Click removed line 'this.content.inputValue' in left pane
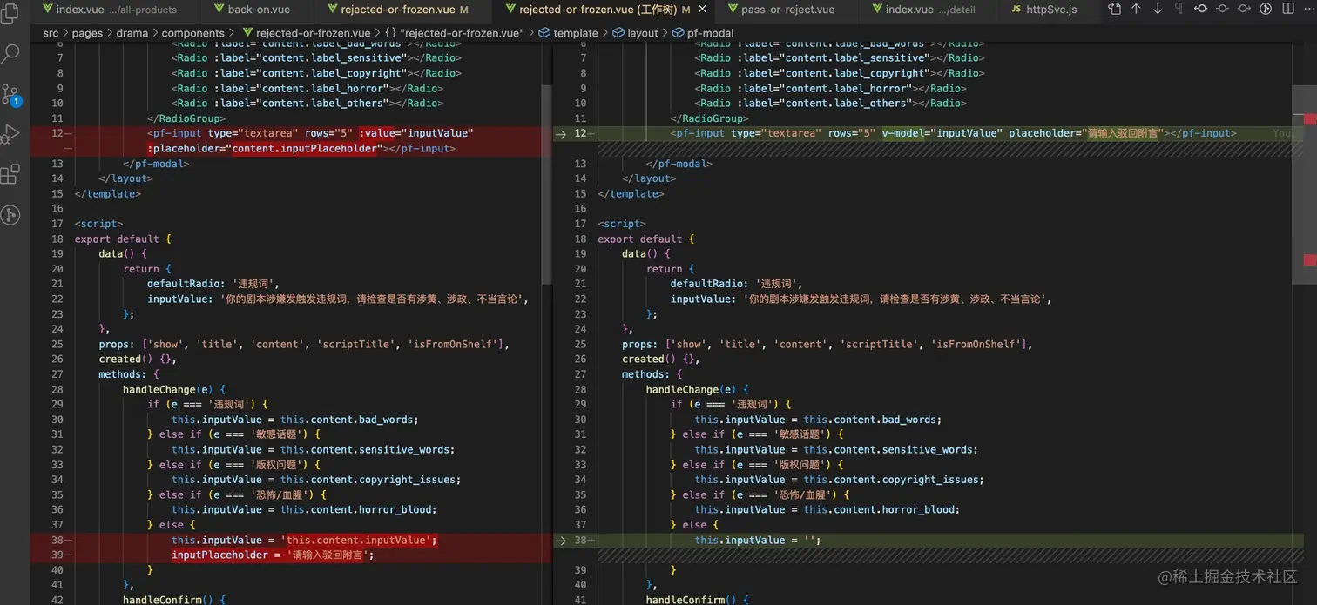 [x=304, y=541]
